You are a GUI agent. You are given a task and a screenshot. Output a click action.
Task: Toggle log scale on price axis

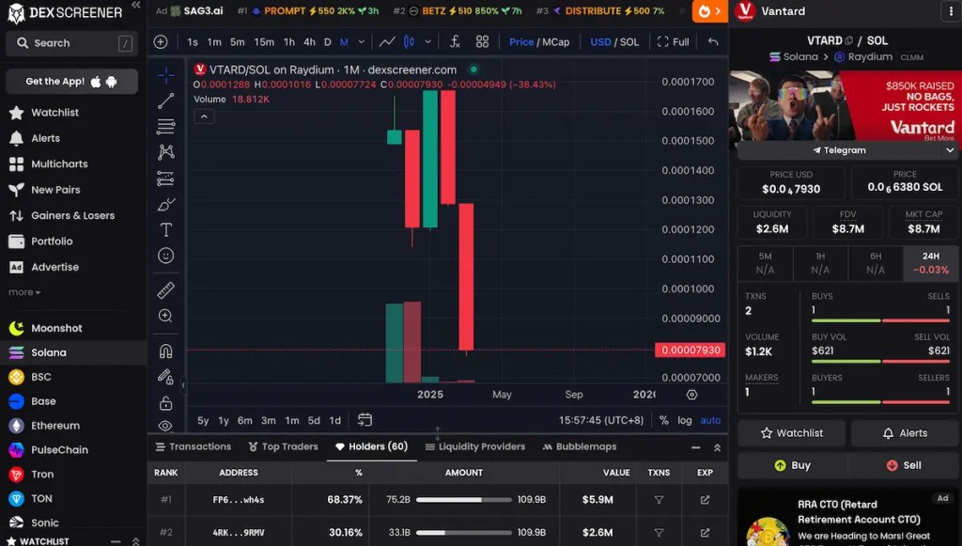684,420
